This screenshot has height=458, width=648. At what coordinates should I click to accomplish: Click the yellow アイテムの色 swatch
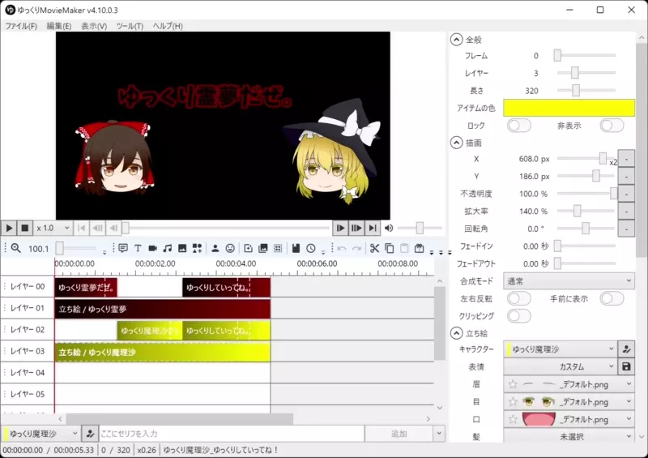[x=569, y=108]
